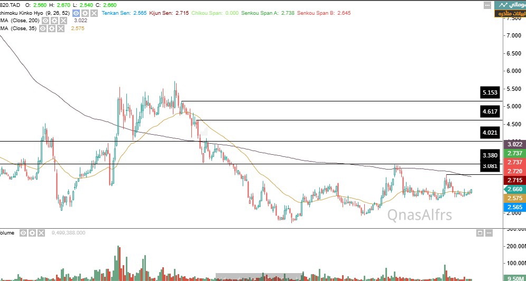Viewport: 526px width, 281px height.
Task: Click the 3.022 MA 200 axis tag
Action: 515,145
